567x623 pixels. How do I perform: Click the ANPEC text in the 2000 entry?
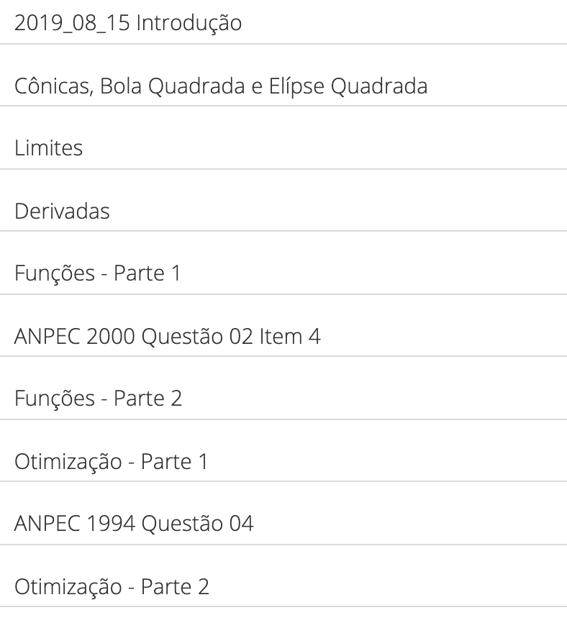pyautogui.click(x=47, y=336)
